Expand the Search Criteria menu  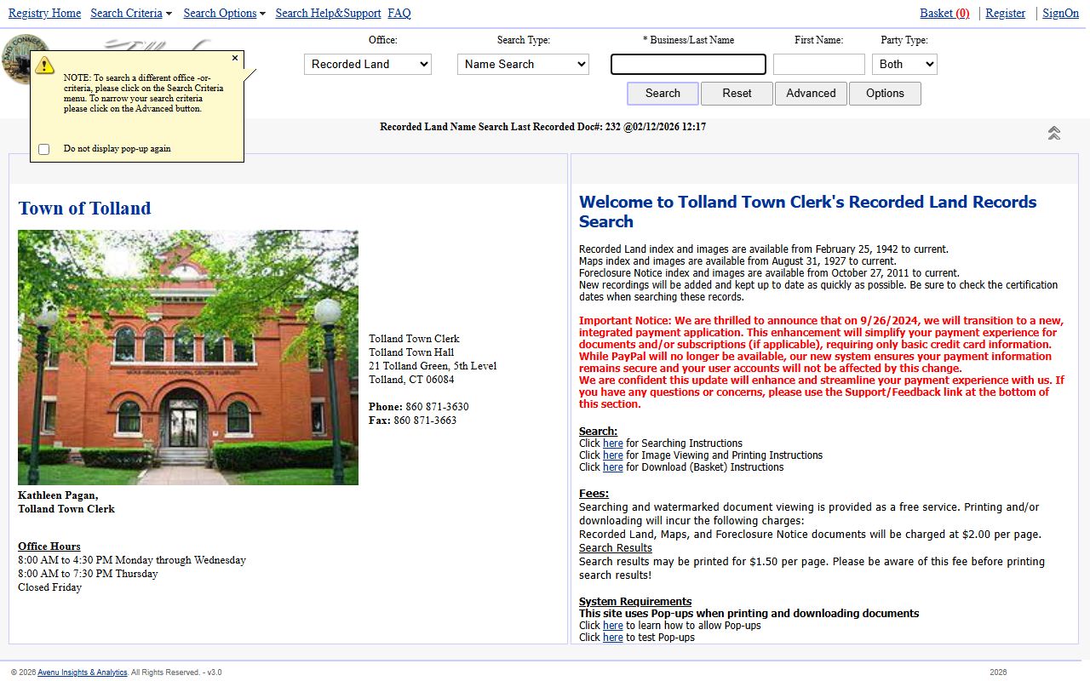131,13
